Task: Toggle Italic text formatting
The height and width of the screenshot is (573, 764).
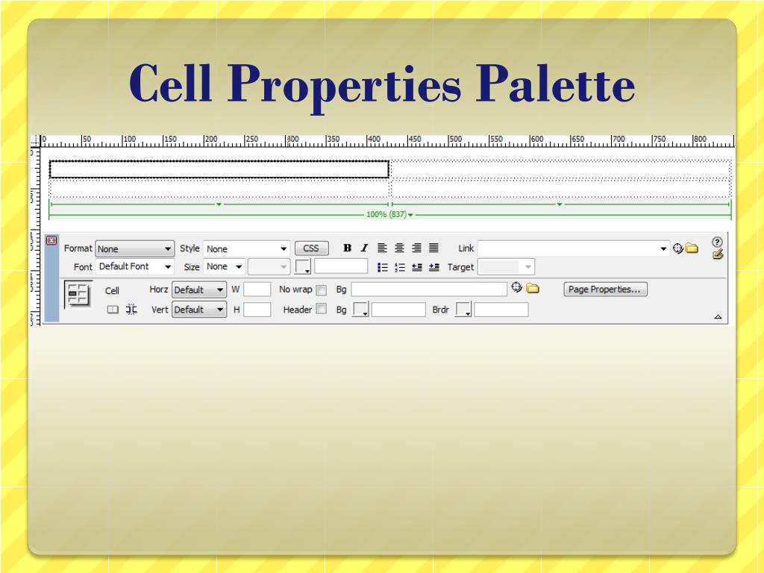Action: point(364,248)
